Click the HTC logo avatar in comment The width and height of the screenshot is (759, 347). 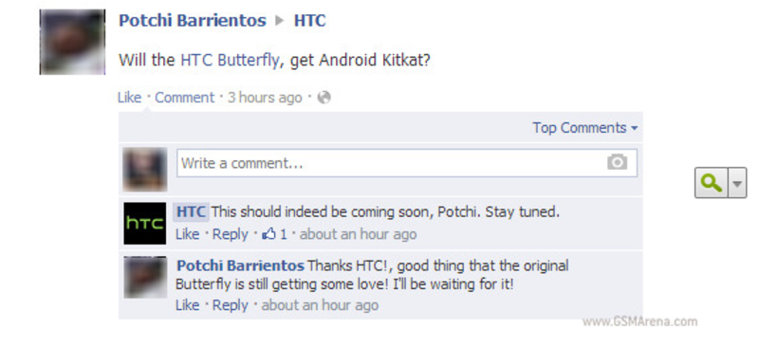(145, 223)
